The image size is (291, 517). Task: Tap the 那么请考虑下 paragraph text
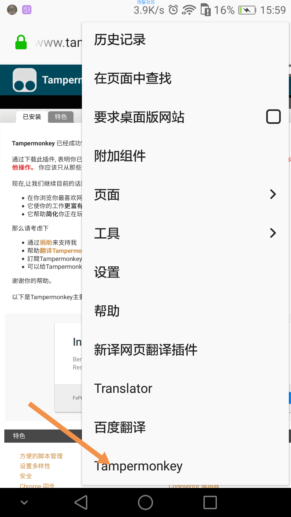point(30,228)
